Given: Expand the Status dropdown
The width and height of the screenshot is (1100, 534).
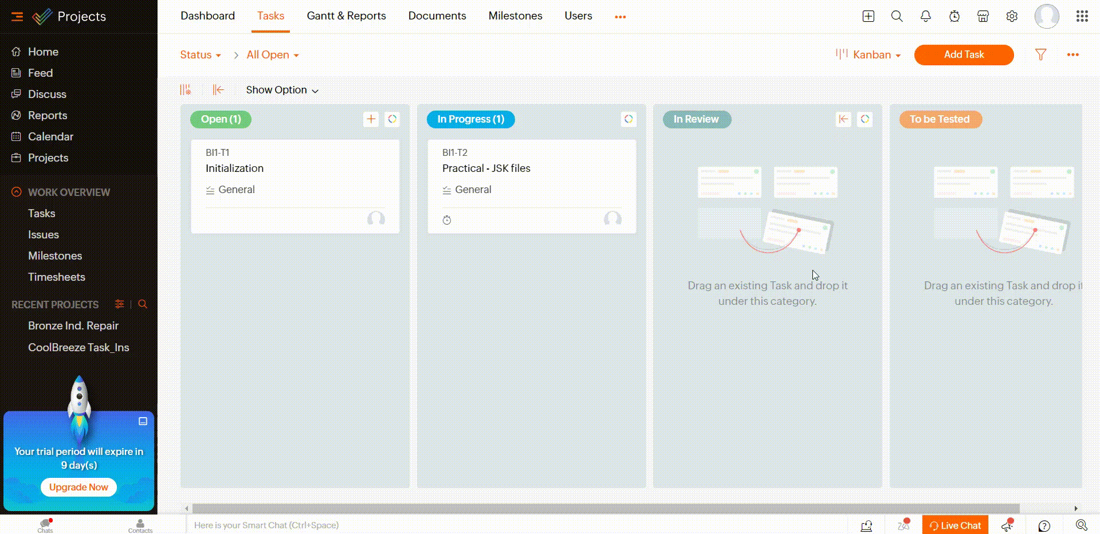Looking at the screenshot, I should pos(200,55).
